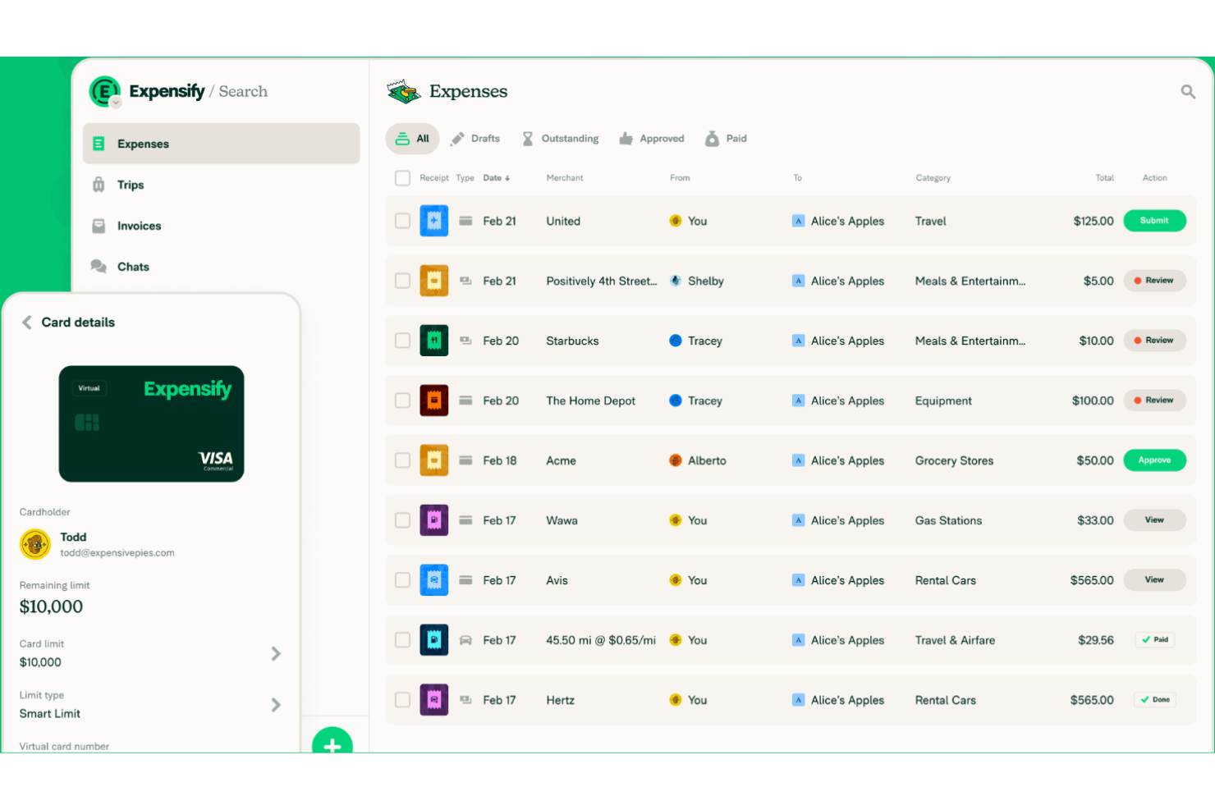
Task: Go back from Card details panel
Action: [x=26, y=322]
